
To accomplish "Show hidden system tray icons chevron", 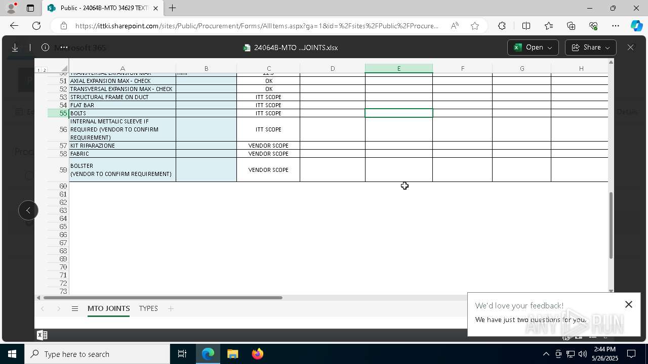I will point(546,354).
